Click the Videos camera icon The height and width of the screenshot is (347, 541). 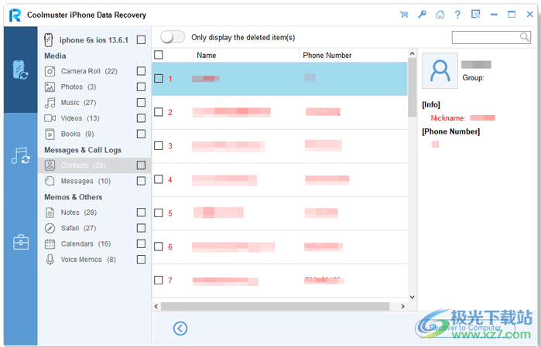point(50,118)
